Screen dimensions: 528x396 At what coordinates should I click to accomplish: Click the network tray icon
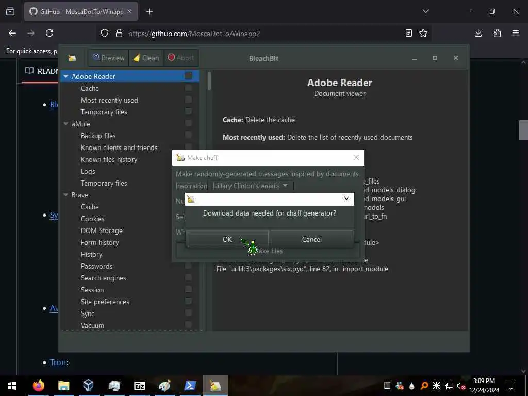coord(449,386)
